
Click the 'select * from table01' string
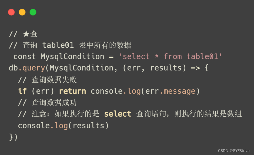coord(170,56)
